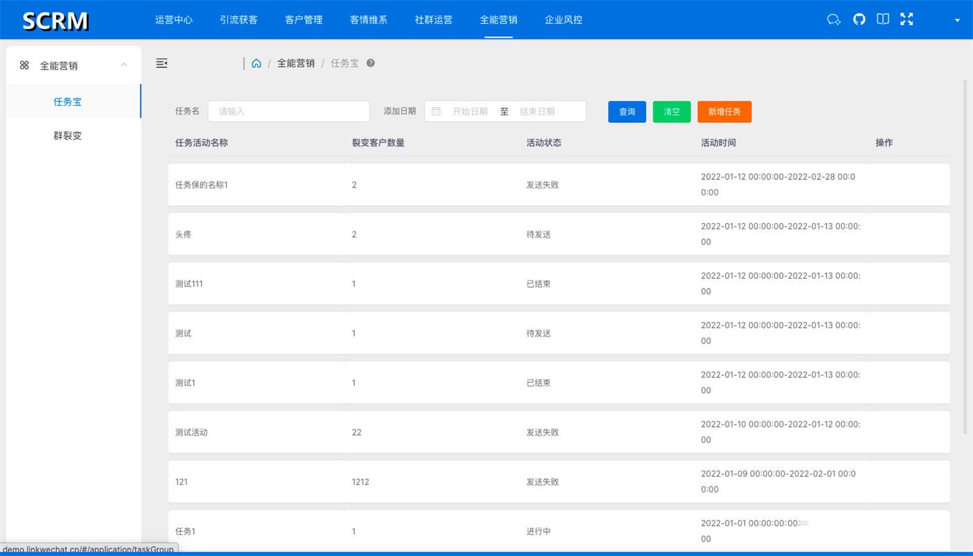Click the row named 121
Image resolution: width=973 pixels, height=556 pixels.
[x=559, y=482]
